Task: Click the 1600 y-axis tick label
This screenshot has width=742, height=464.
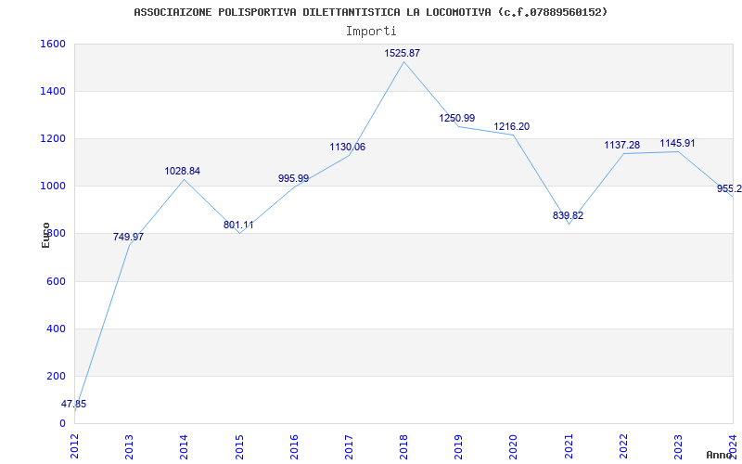Action: coord(53,44)
